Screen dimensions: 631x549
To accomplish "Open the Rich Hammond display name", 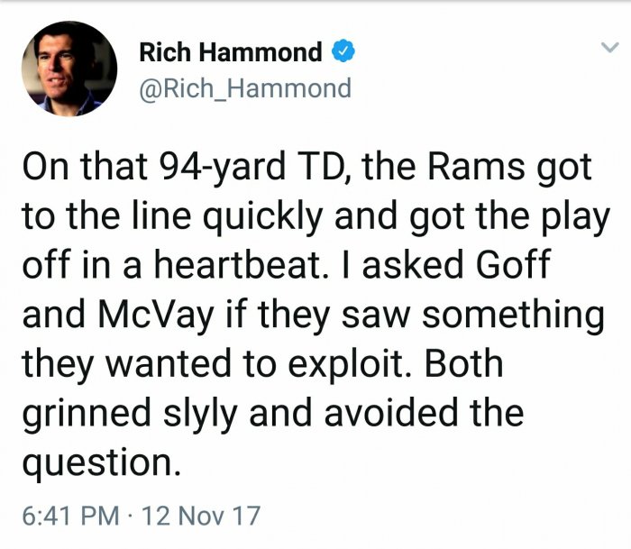I will (x=231, y=52).
